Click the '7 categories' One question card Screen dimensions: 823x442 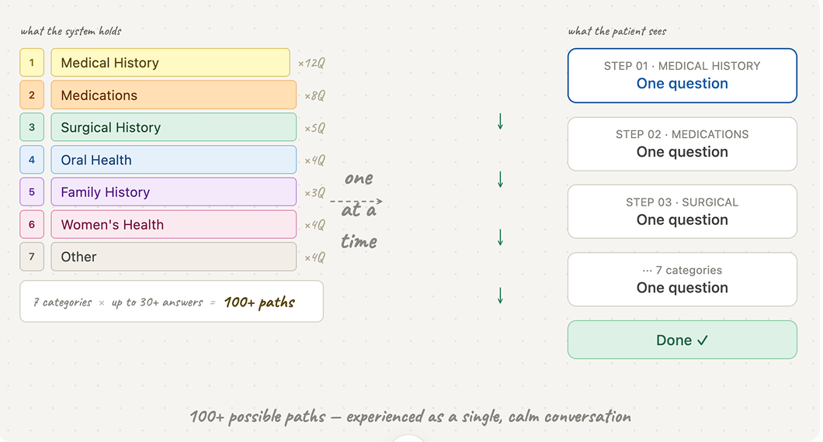pos(682,279)
